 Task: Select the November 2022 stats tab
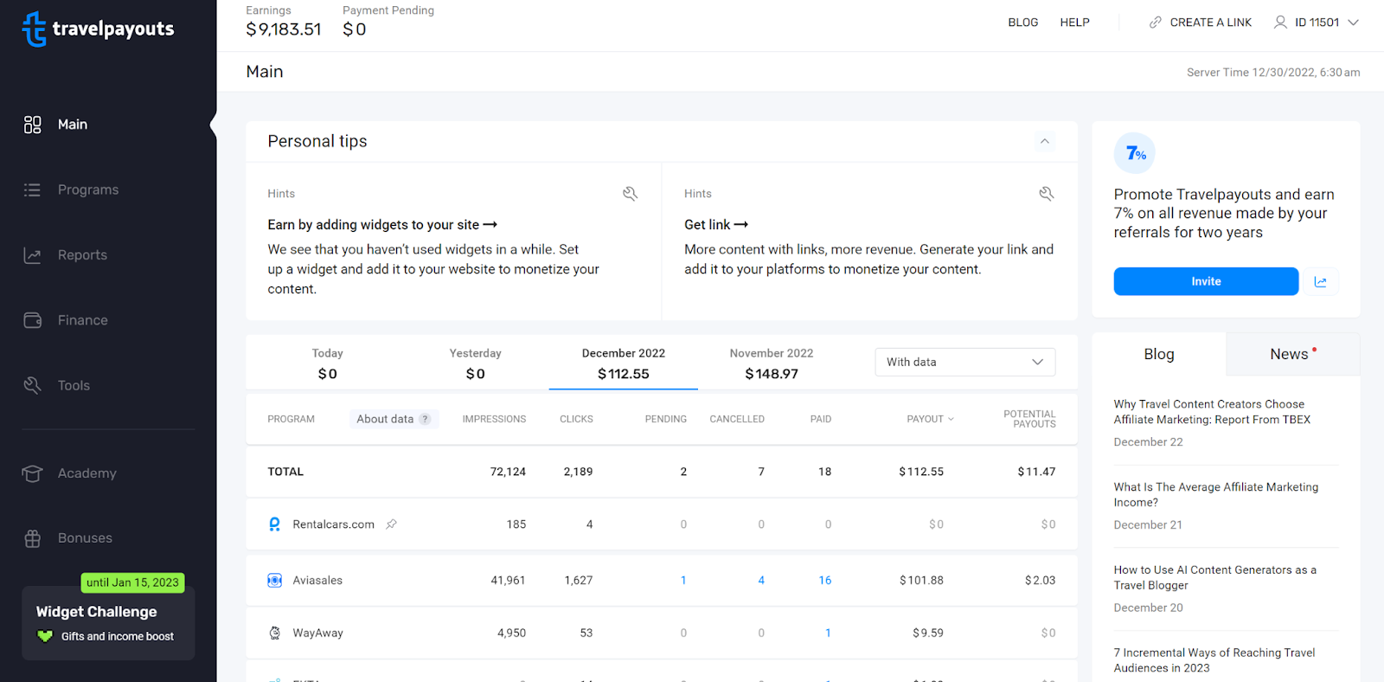coord(772,364)
